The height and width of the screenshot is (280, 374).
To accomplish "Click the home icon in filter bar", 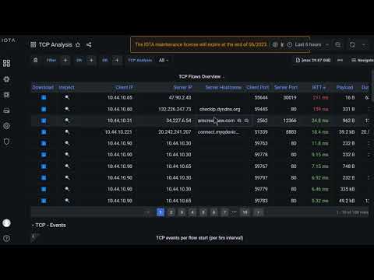I will (x=36, y=60).
